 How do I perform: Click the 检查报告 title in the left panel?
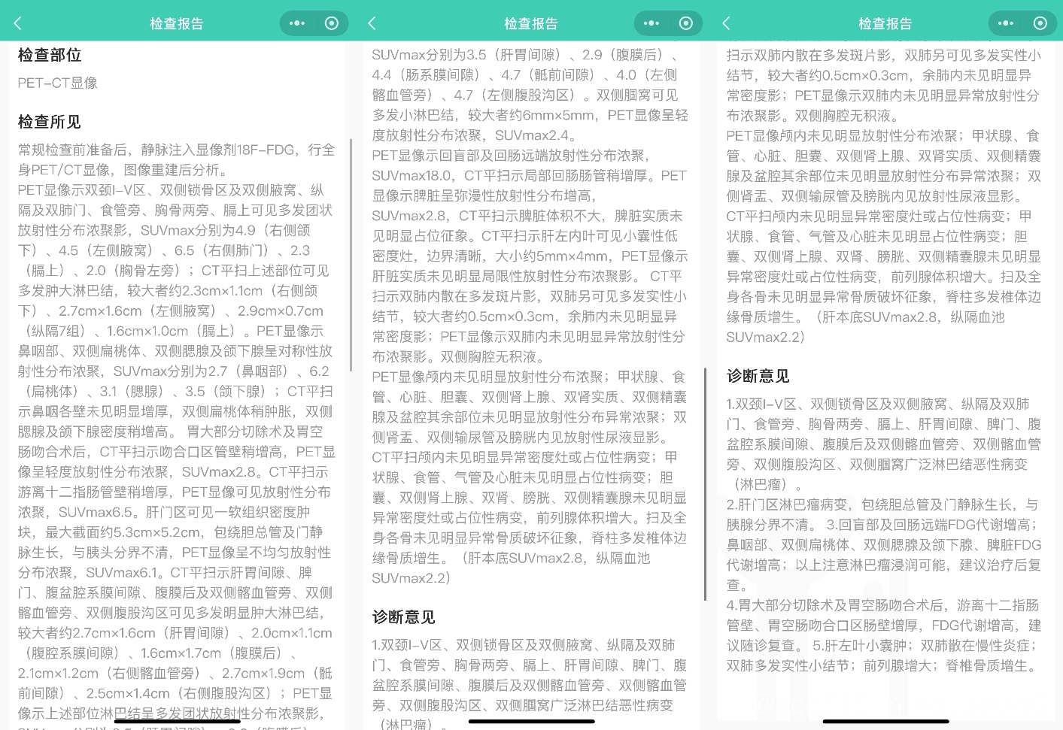click(x=177, y=24)
